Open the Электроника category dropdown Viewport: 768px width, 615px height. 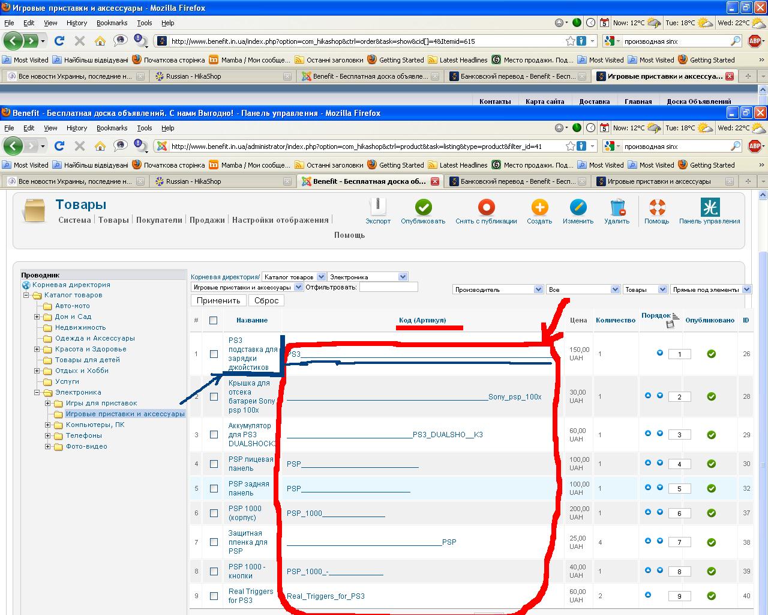368,277
